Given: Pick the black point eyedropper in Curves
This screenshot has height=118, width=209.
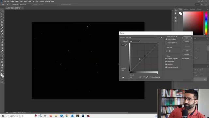Looking at the screenshot, I should click(140, 77).
